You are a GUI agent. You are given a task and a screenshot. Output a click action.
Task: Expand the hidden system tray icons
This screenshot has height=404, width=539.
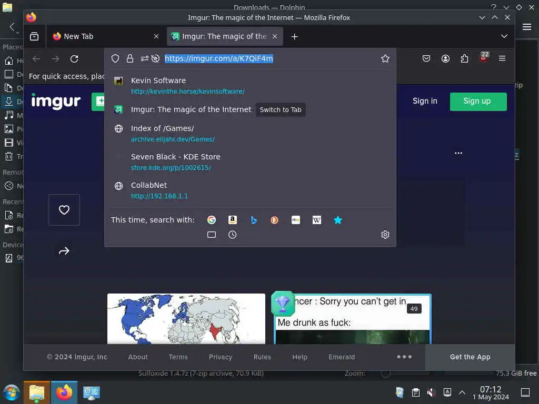(x=462, y=392)
